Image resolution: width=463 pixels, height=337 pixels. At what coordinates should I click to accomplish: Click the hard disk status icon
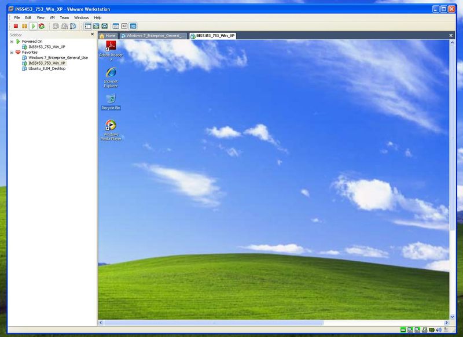point(403,330)
